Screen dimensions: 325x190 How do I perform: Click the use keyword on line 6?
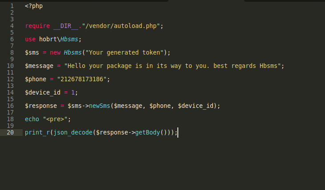(30, 39)
